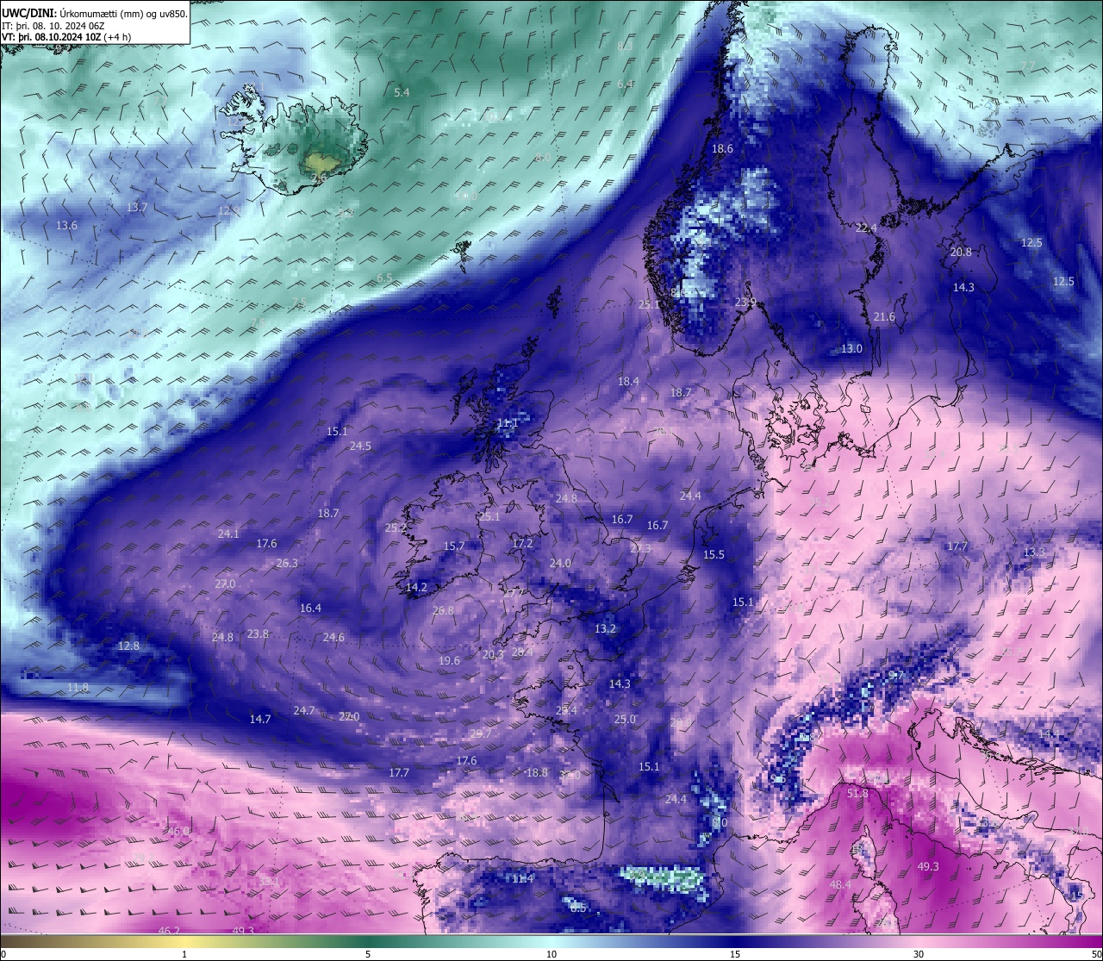Click the 19.6 value south of Ireland
The image size is (1103, 961).
[x=449, y=660]
